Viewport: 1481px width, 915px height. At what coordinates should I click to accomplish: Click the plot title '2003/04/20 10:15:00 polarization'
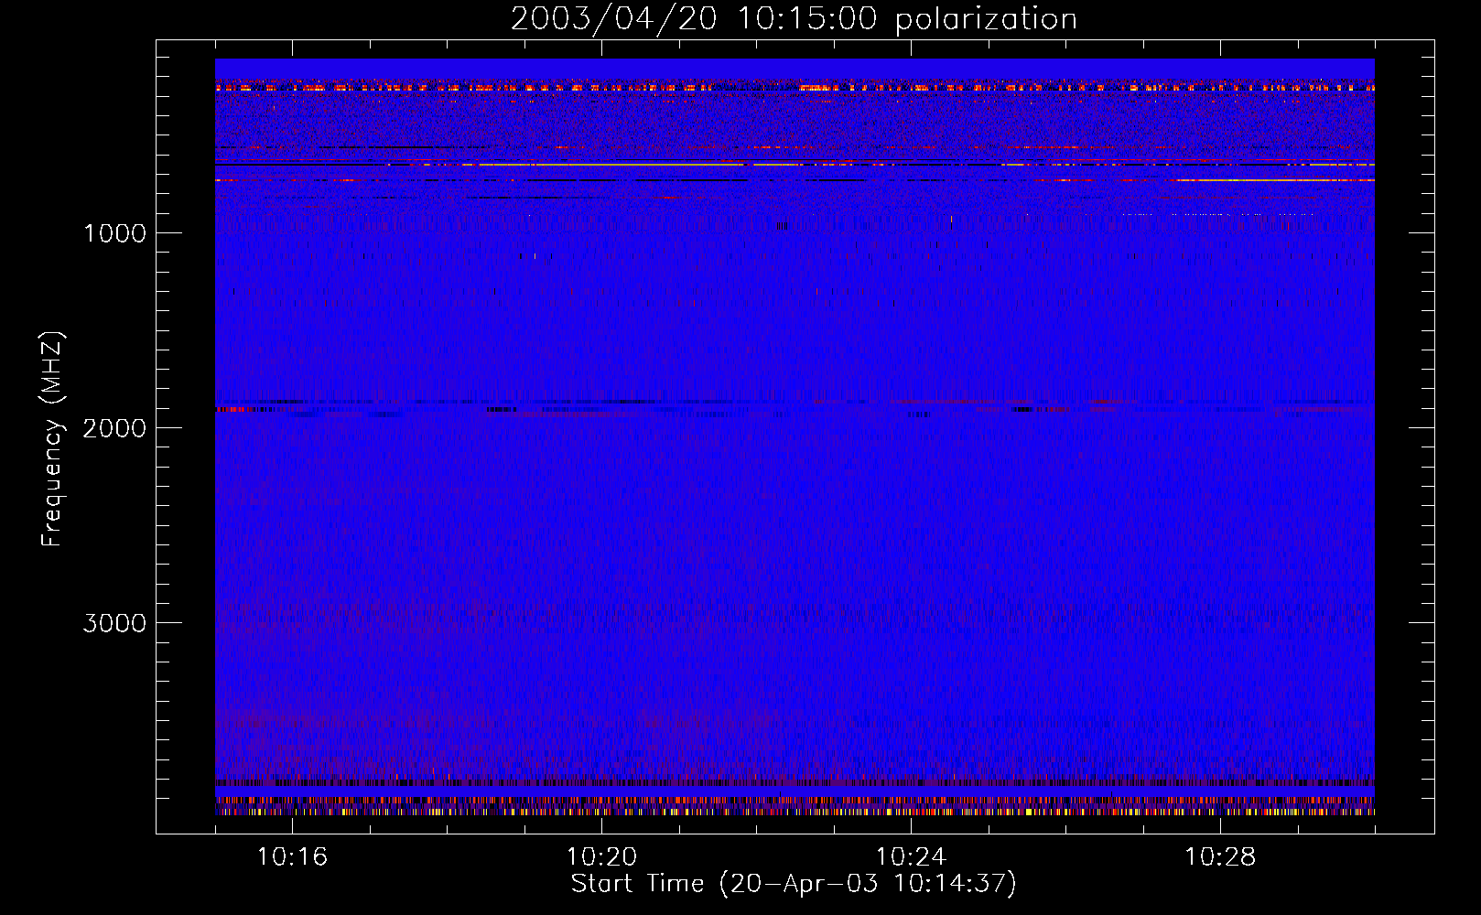tap(794, 19)
